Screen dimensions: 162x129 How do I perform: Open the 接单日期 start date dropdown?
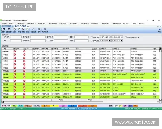pyautogui.click(x=109, y=37)
